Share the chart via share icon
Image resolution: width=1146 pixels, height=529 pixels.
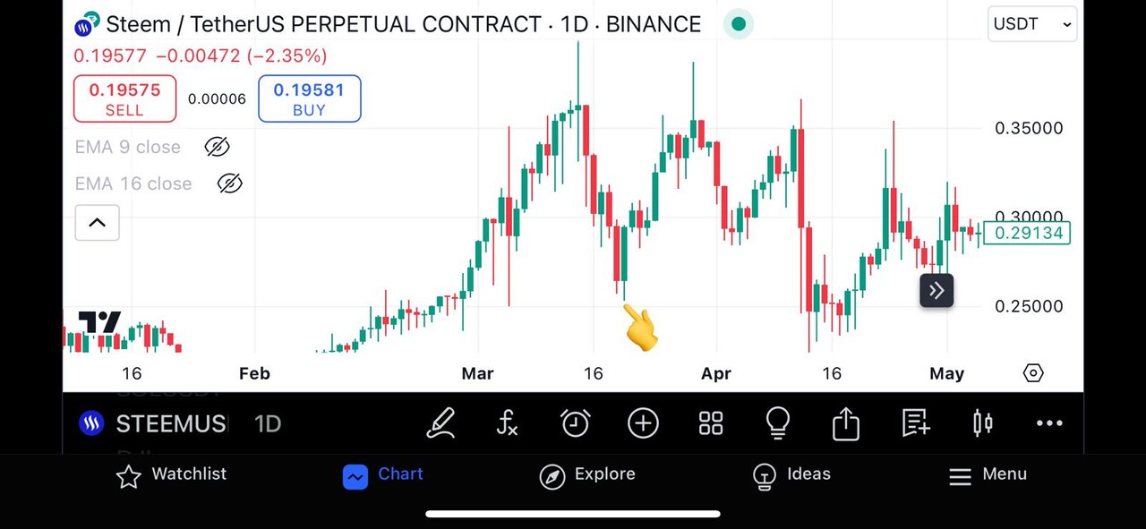pos(846,423)
